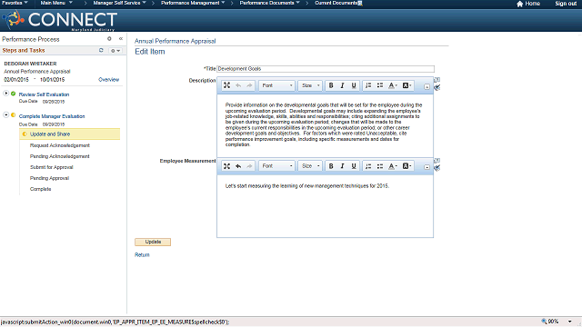Collapse the Employee Measurement editor toolbar
The width and height of the screenshot is (582, 327).
tap(426, 167)
